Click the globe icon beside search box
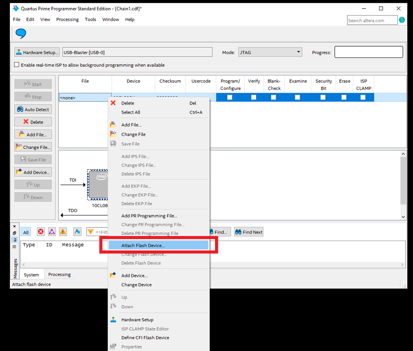This screenshot has height=351, width=413. tap(402, 20)
